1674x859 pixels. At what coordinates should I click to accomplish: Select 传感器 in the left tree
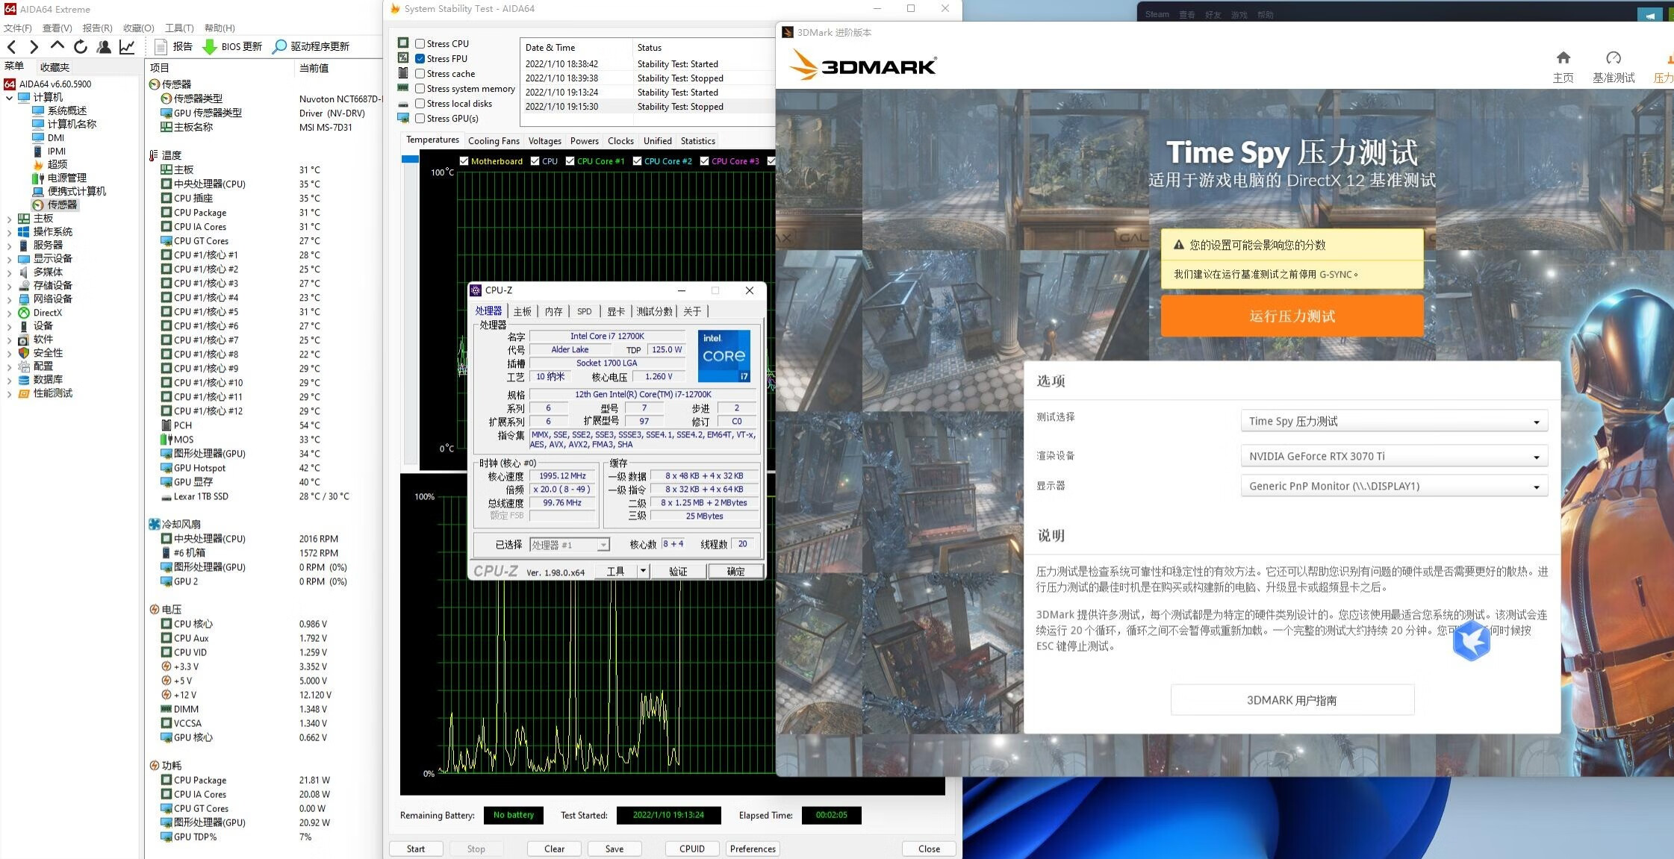(55, 204)
